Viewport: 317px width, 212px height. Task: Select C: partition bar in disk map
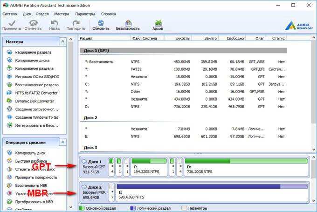pos(149,166)
